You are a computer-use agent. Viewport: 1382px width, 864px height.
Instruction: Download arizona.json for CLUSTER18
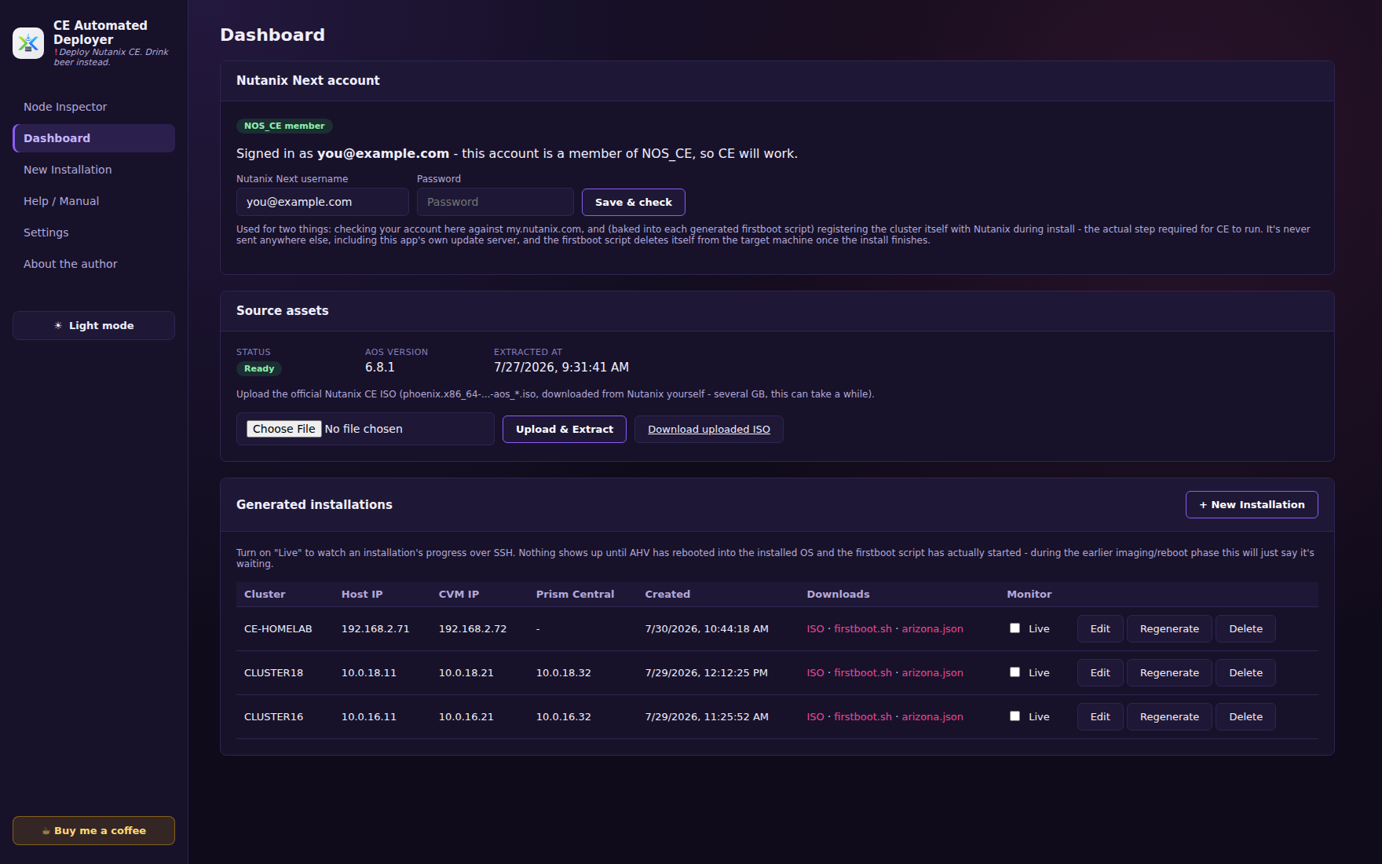pos(932,672)
